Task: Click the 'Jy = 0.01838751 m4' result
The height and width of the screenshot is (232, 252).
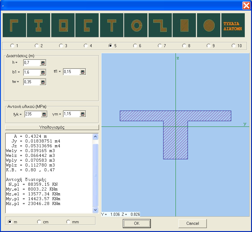Action: point(36,141)
